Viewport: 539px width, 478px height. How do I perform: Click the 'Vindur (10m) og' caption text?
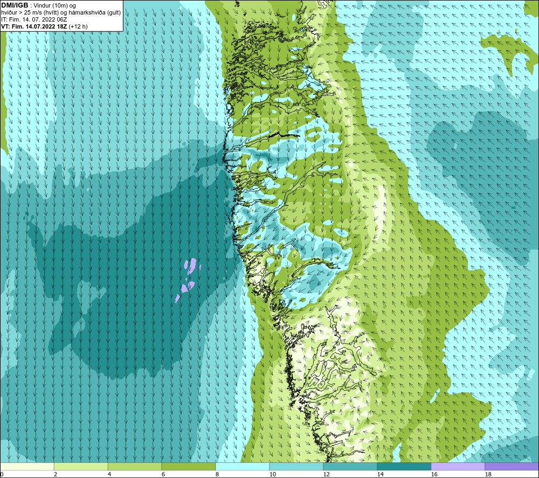click(x=54, y=6)
